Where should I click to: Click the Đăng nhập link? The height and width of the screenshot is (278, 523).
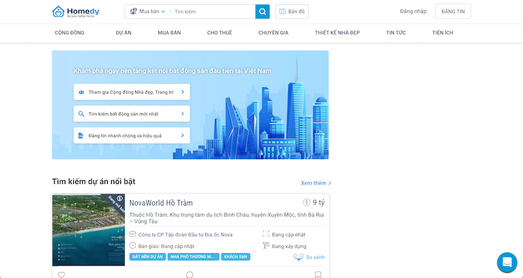[x=413, y=11]
